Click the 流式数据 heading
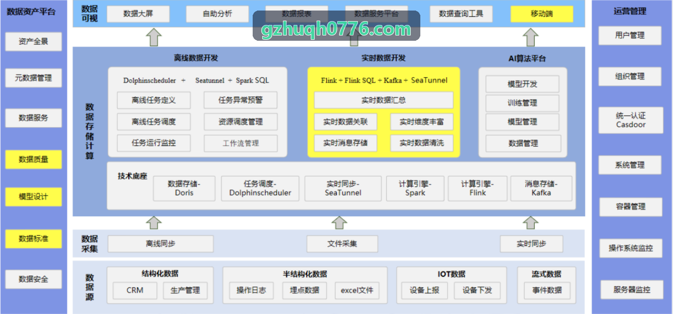673x314 pixels. click(547, 274)
